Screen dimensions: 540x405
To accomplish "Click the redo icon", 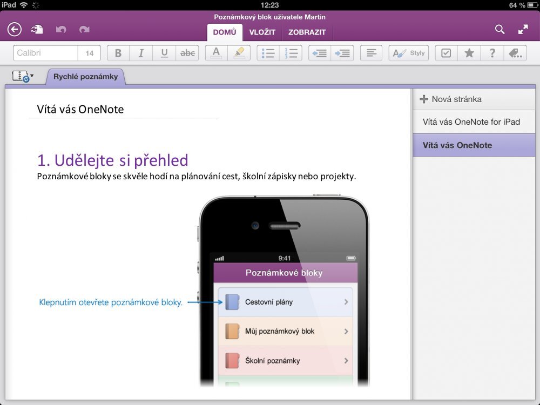I will click(84, 30).
